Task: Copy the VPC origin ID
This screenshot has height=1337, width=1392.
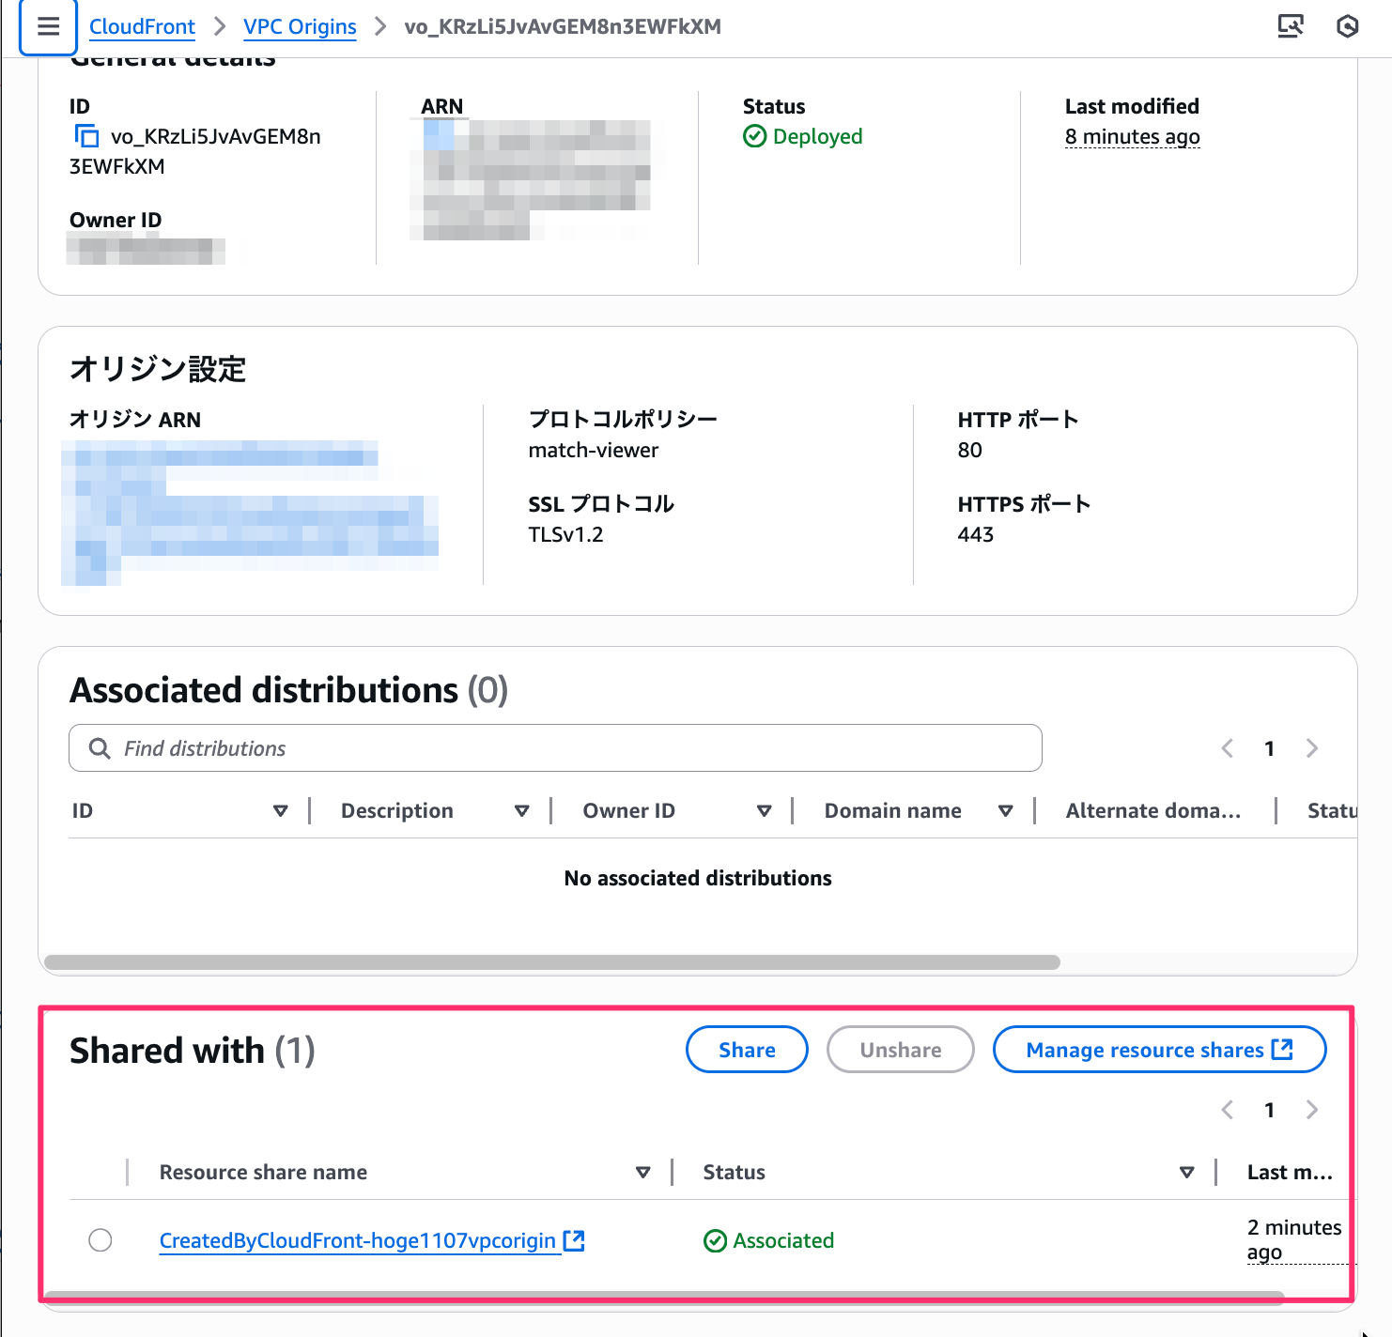Action: coord(86,137)
